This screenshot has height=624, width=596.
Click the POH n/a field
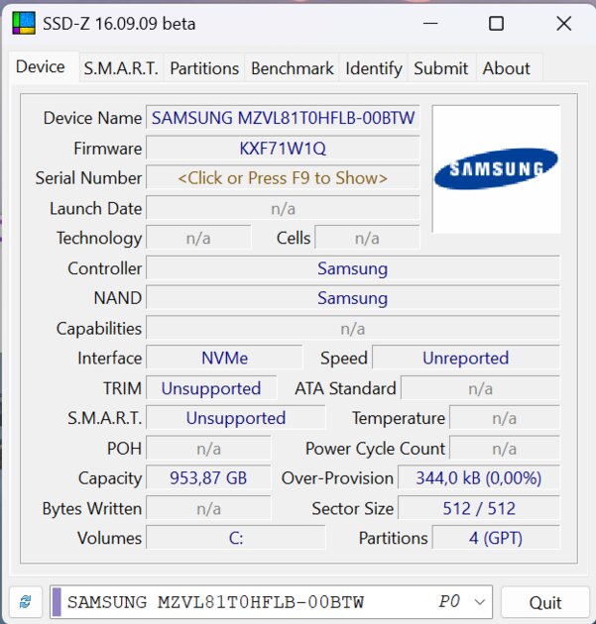(208, 449)
